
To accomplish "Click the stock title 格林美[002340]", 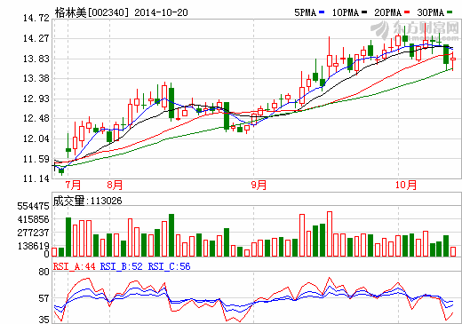I will pos(92,12).
